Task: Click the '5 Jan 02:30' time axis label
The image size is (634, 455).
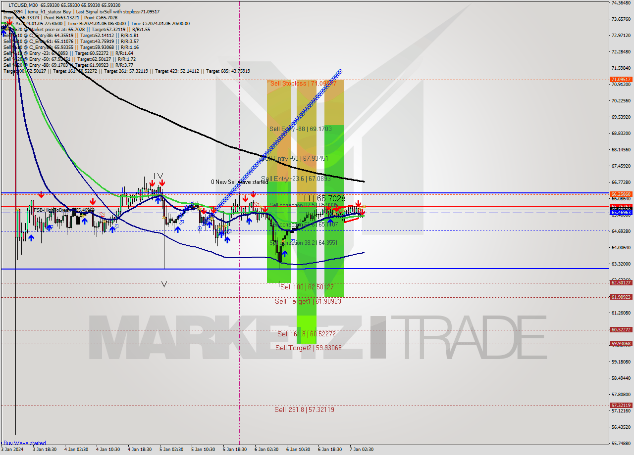Action: coord(171,450)
